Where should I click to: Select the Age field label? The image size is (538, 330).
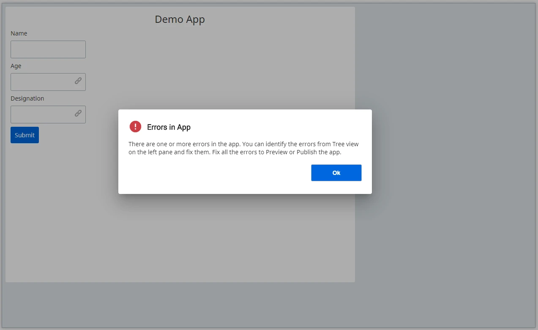[x=16, y=66]
